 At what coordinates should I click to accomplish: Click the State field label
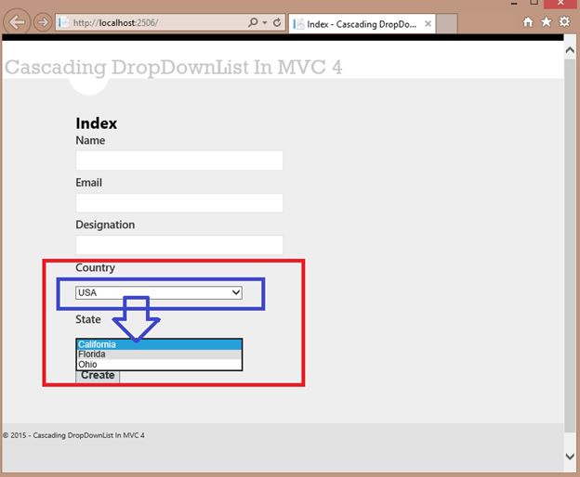pyautogui.click(x=88, y=319)
